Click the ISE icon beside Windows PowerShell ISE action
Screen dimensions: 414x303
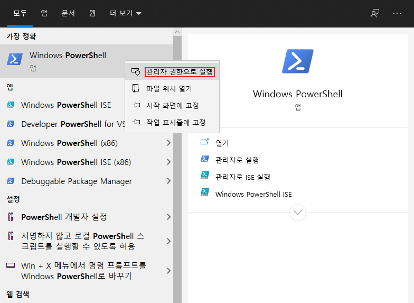[x=205, y=192]
